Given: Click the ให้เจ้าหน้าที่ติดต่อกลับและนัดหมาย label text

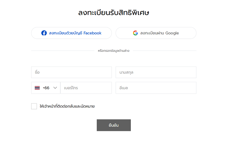Looking at the screenshot, I should (x=67, y=106).
